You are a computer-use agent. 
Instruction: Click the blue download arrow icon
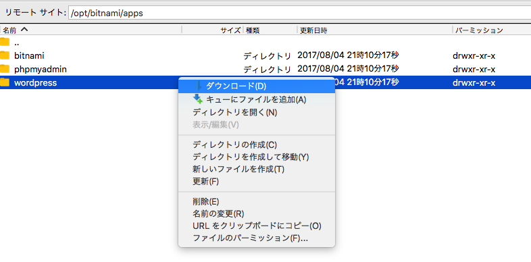[198, 86]
